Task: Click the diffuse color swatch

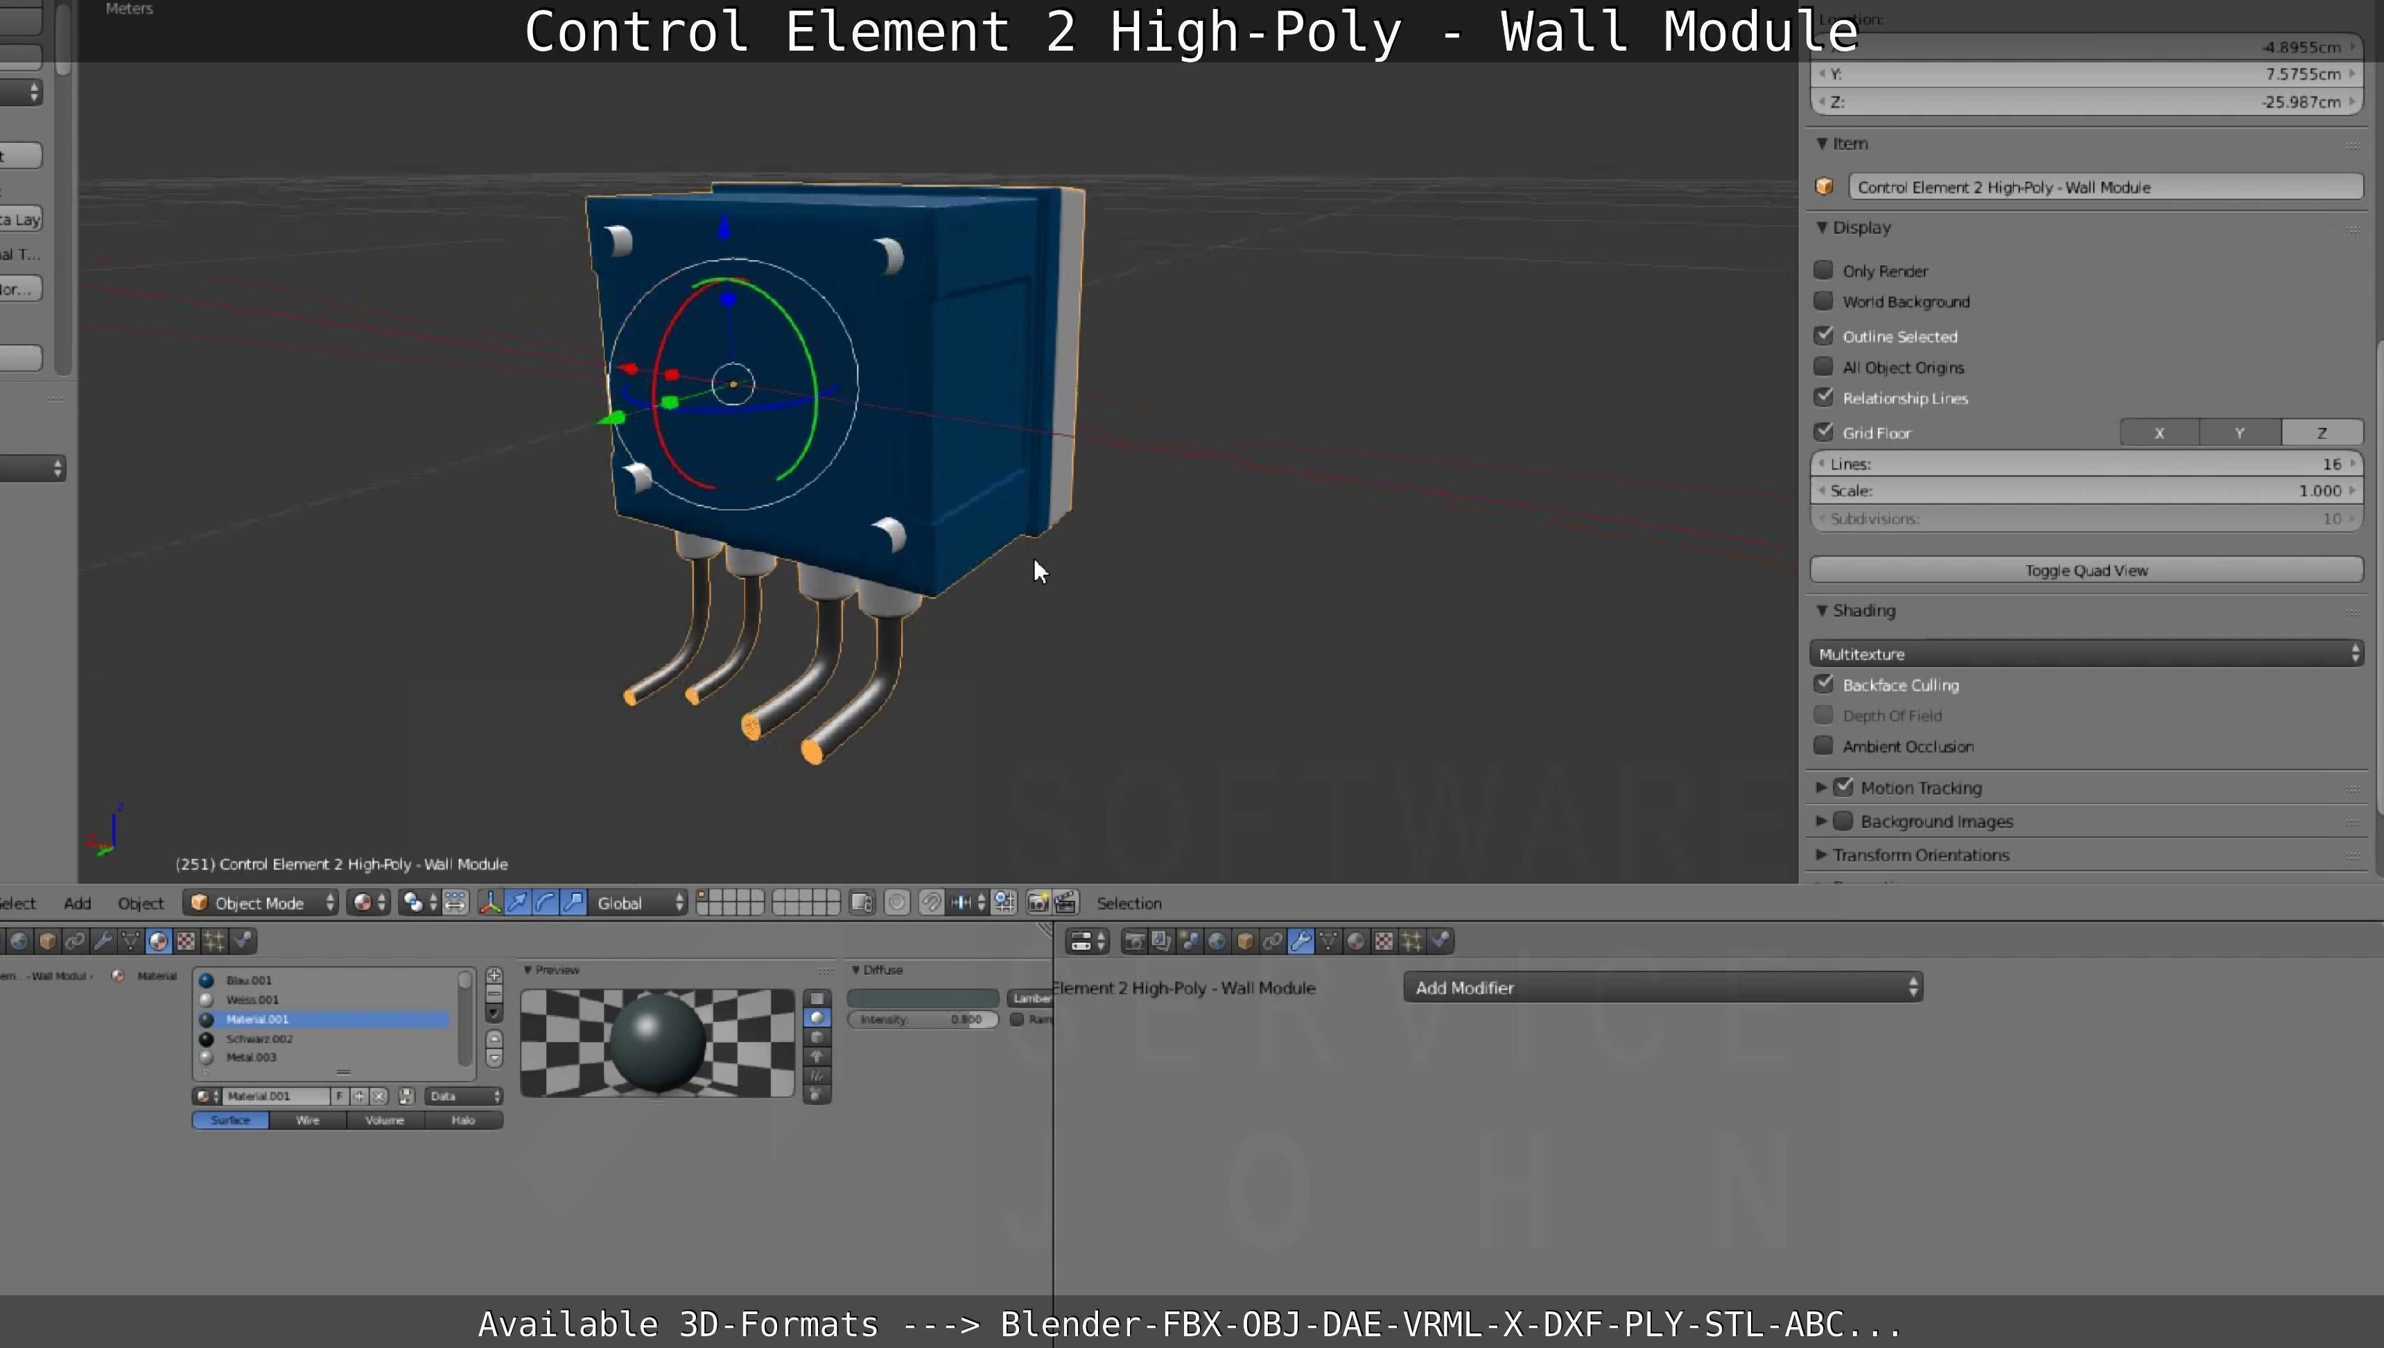Action: tap(923, 998)
